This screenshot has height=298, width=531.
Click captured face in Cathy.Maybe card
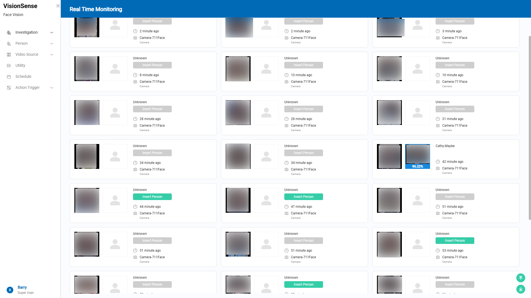(x=389, y=156)
